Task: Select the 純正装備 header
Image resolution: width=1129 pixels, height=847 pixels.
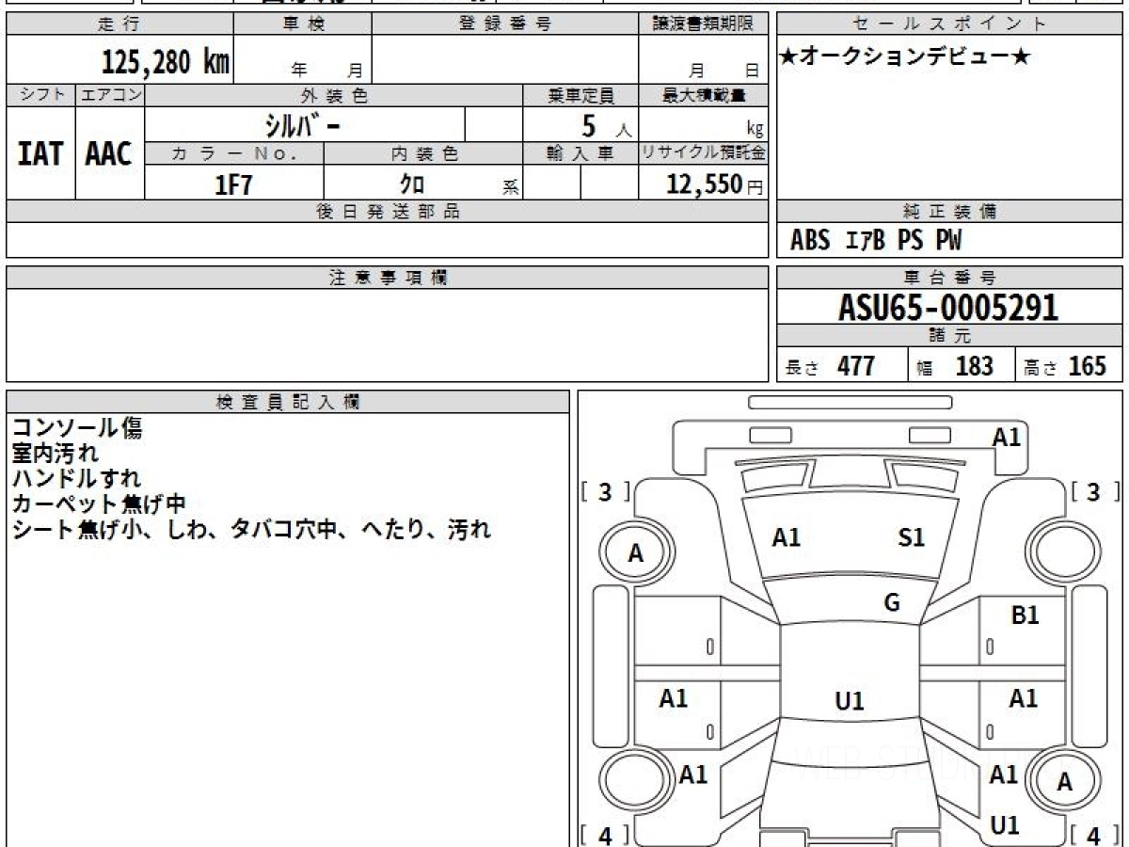Action: 949,212
